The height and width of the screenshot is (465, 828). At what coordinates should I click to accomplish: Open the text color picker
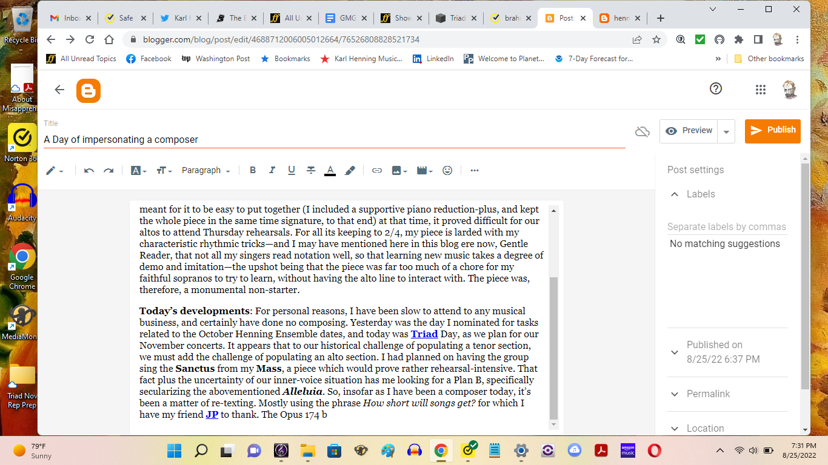pyautogui.click(x=330, y=171)
